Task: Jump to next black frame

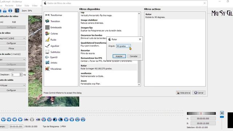Action: (60, 119)
